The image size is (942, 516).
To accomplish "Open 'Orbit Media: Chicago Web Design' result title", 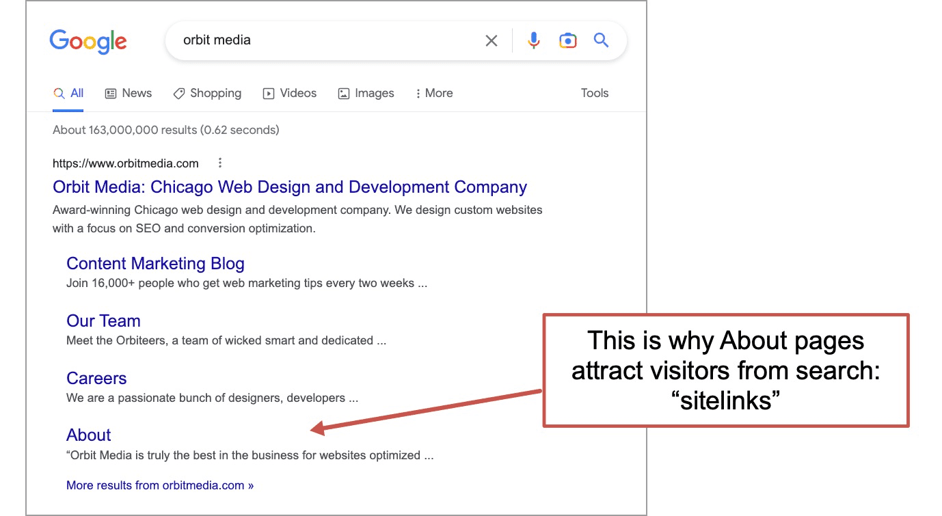I will (x=290, y=187).
